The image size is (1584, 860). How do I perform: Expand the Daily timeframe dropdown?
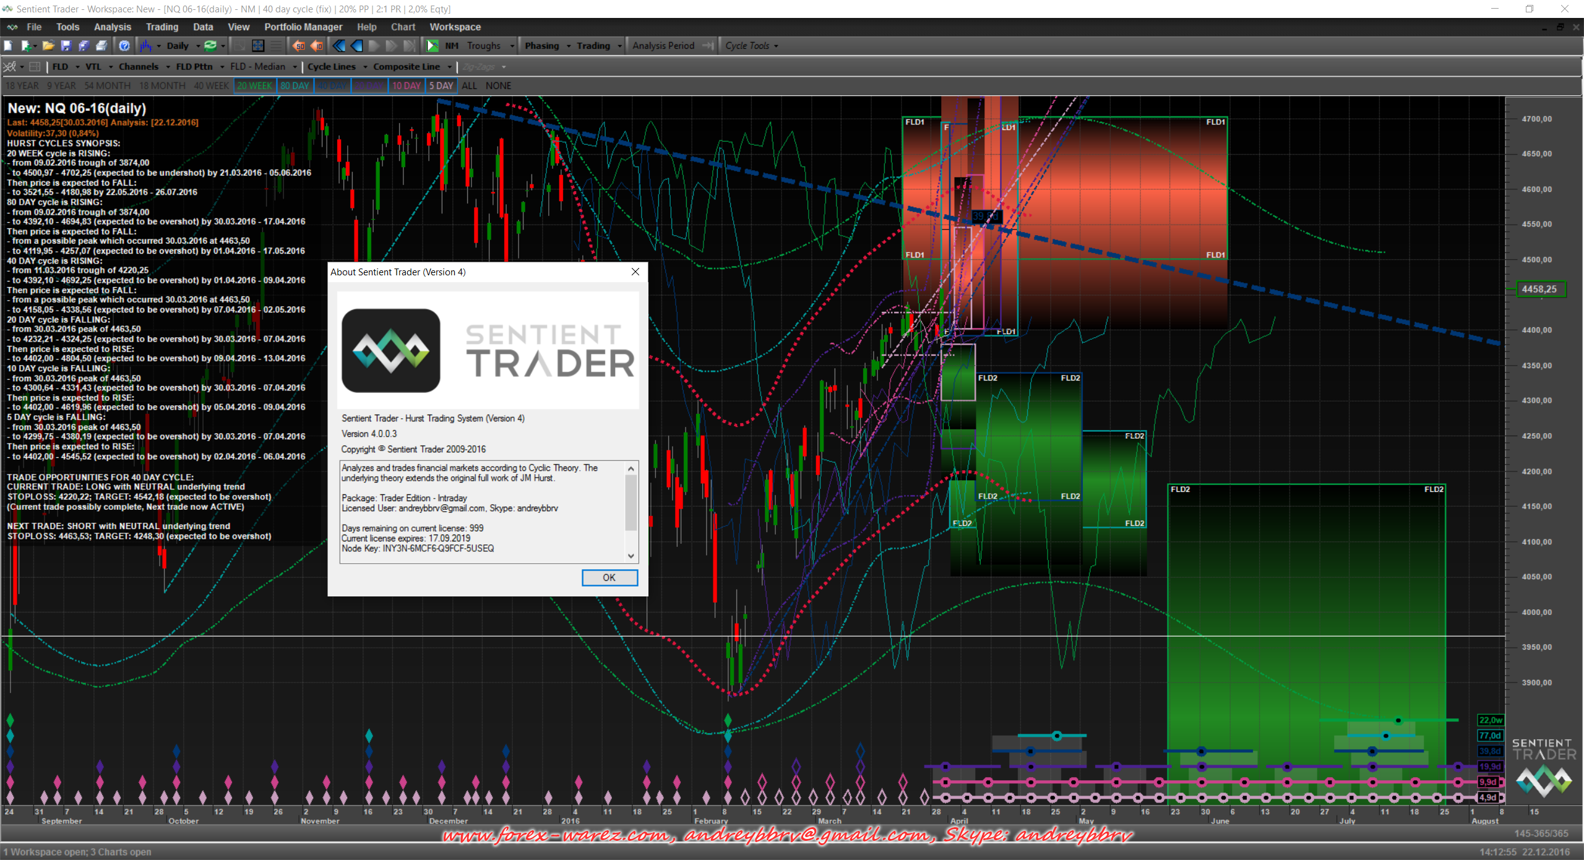coord(198,46)
